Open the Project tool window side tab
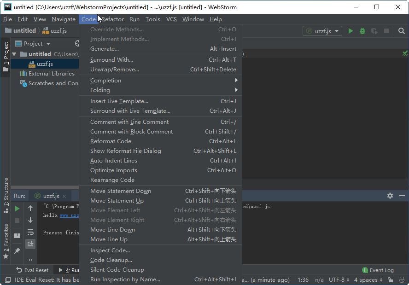The height and width of the screenshot is (285, 409). pyautogui.click(x=6, y=57)
